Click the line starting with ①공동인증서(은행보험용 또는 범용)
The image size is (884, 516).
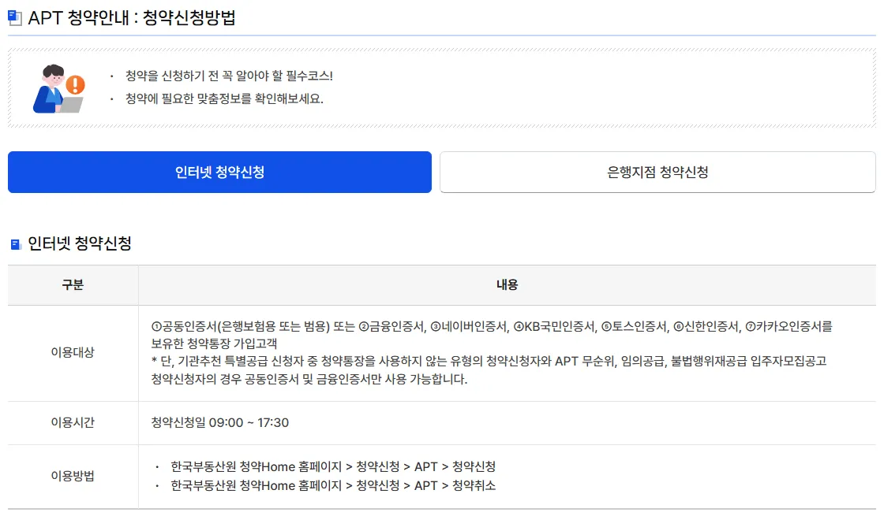click(492, 326)
